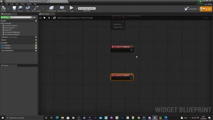Image resolution: width=213 pixels, height=120 pixels.
Task: Click the TDMButton node execution output pin
Action: click(x=131, y=50)
